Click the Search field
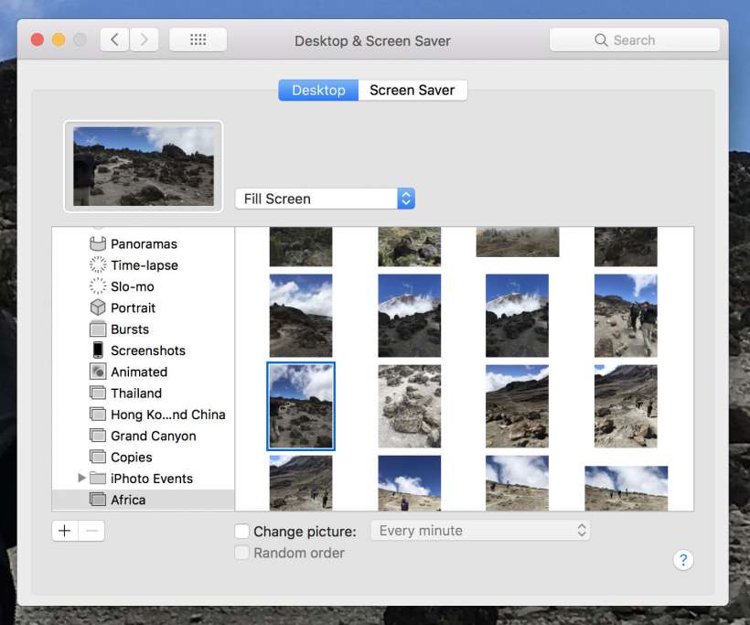This screenshot has height=625, width=750. pos(634,39)
